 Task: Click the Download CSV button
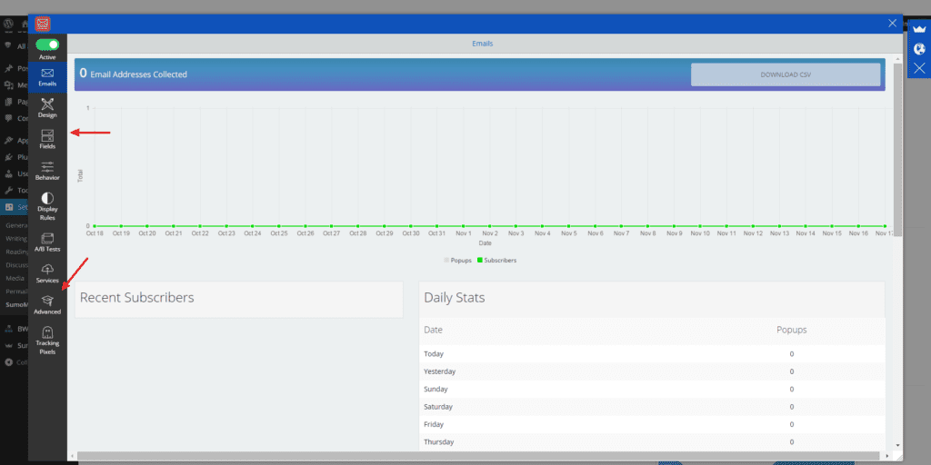click(786, 74)
